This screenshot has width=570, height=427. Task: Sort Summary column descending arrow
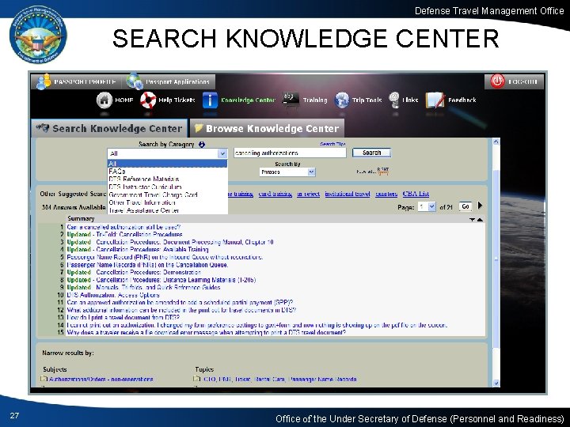[x=472, y=220]
